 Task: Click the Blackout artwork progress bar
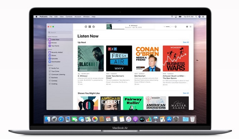click(91, 70)
